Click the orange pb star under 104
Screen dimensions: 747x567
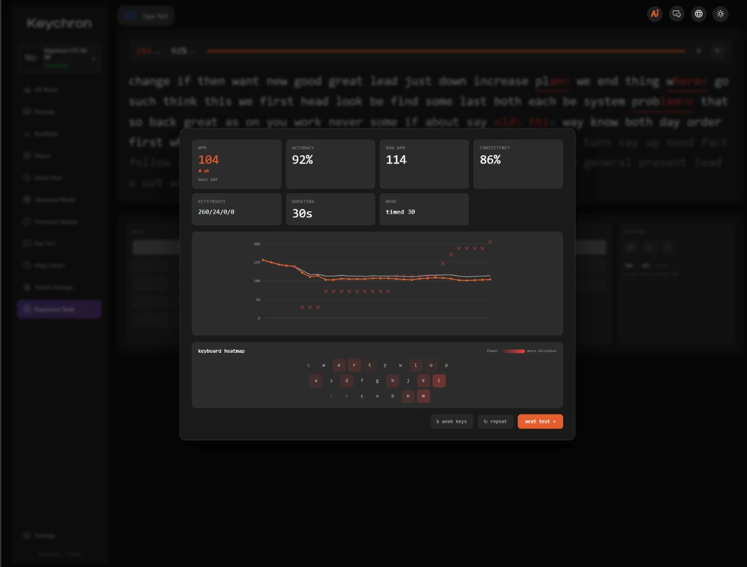200,171
